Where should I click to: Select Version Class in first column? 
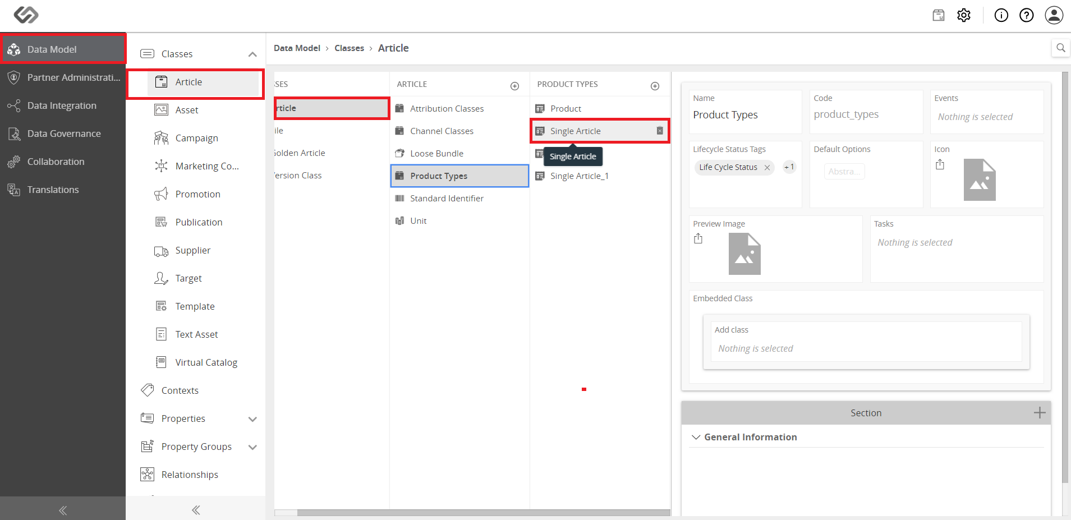pyautogui.click(x=332, y=176)
